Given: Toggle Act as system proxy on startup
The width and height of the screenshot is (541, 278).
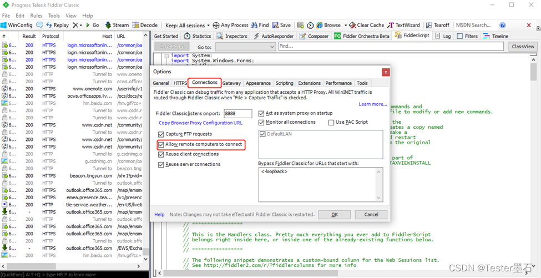Looking at the screenshot, I should tap(261, 113).
